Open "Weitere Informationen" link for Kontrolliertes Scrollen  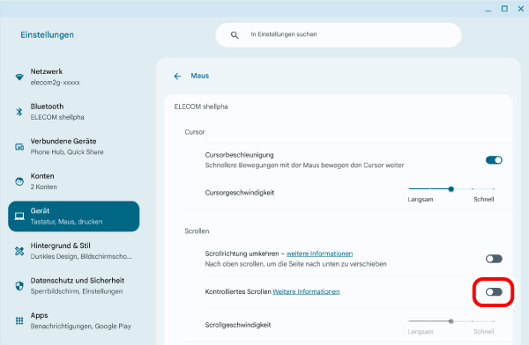306,291
